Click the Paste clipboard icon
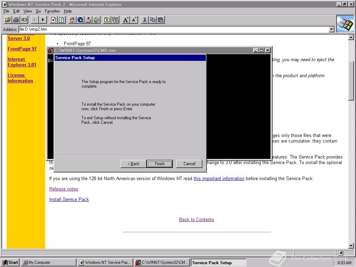356x267 pixels. click(161, 20)
